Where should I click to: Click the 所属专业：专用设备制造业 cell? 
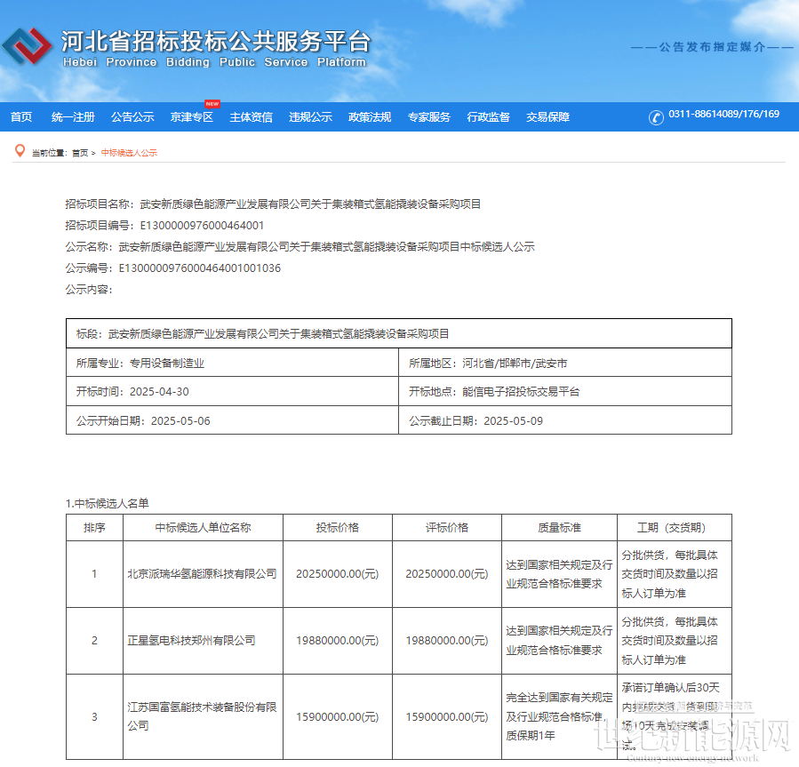[232, 363]
